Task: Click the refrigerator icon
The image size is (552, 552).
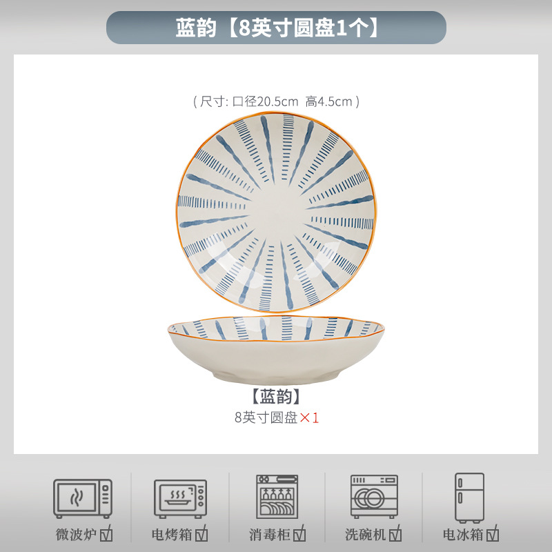Action: coord(469,497)
